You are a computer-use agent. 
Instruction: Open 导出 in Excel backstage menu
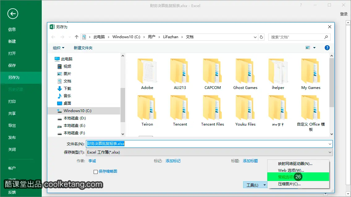[x=12, y=125]
